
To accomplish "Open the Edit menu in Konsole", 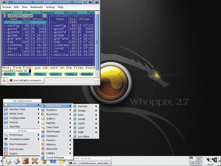I will tap(16, 7).
